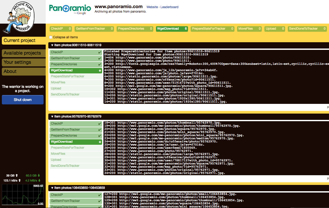This screenshot has height=208, width=329.
Task: Click CheckIP checkmark in item photos:90611510-90611519
Action: [x=100, y=52]
